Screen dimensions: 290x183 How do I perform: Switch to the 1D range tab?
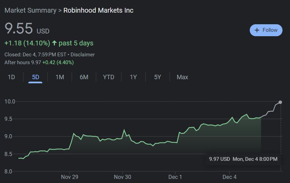11,77
